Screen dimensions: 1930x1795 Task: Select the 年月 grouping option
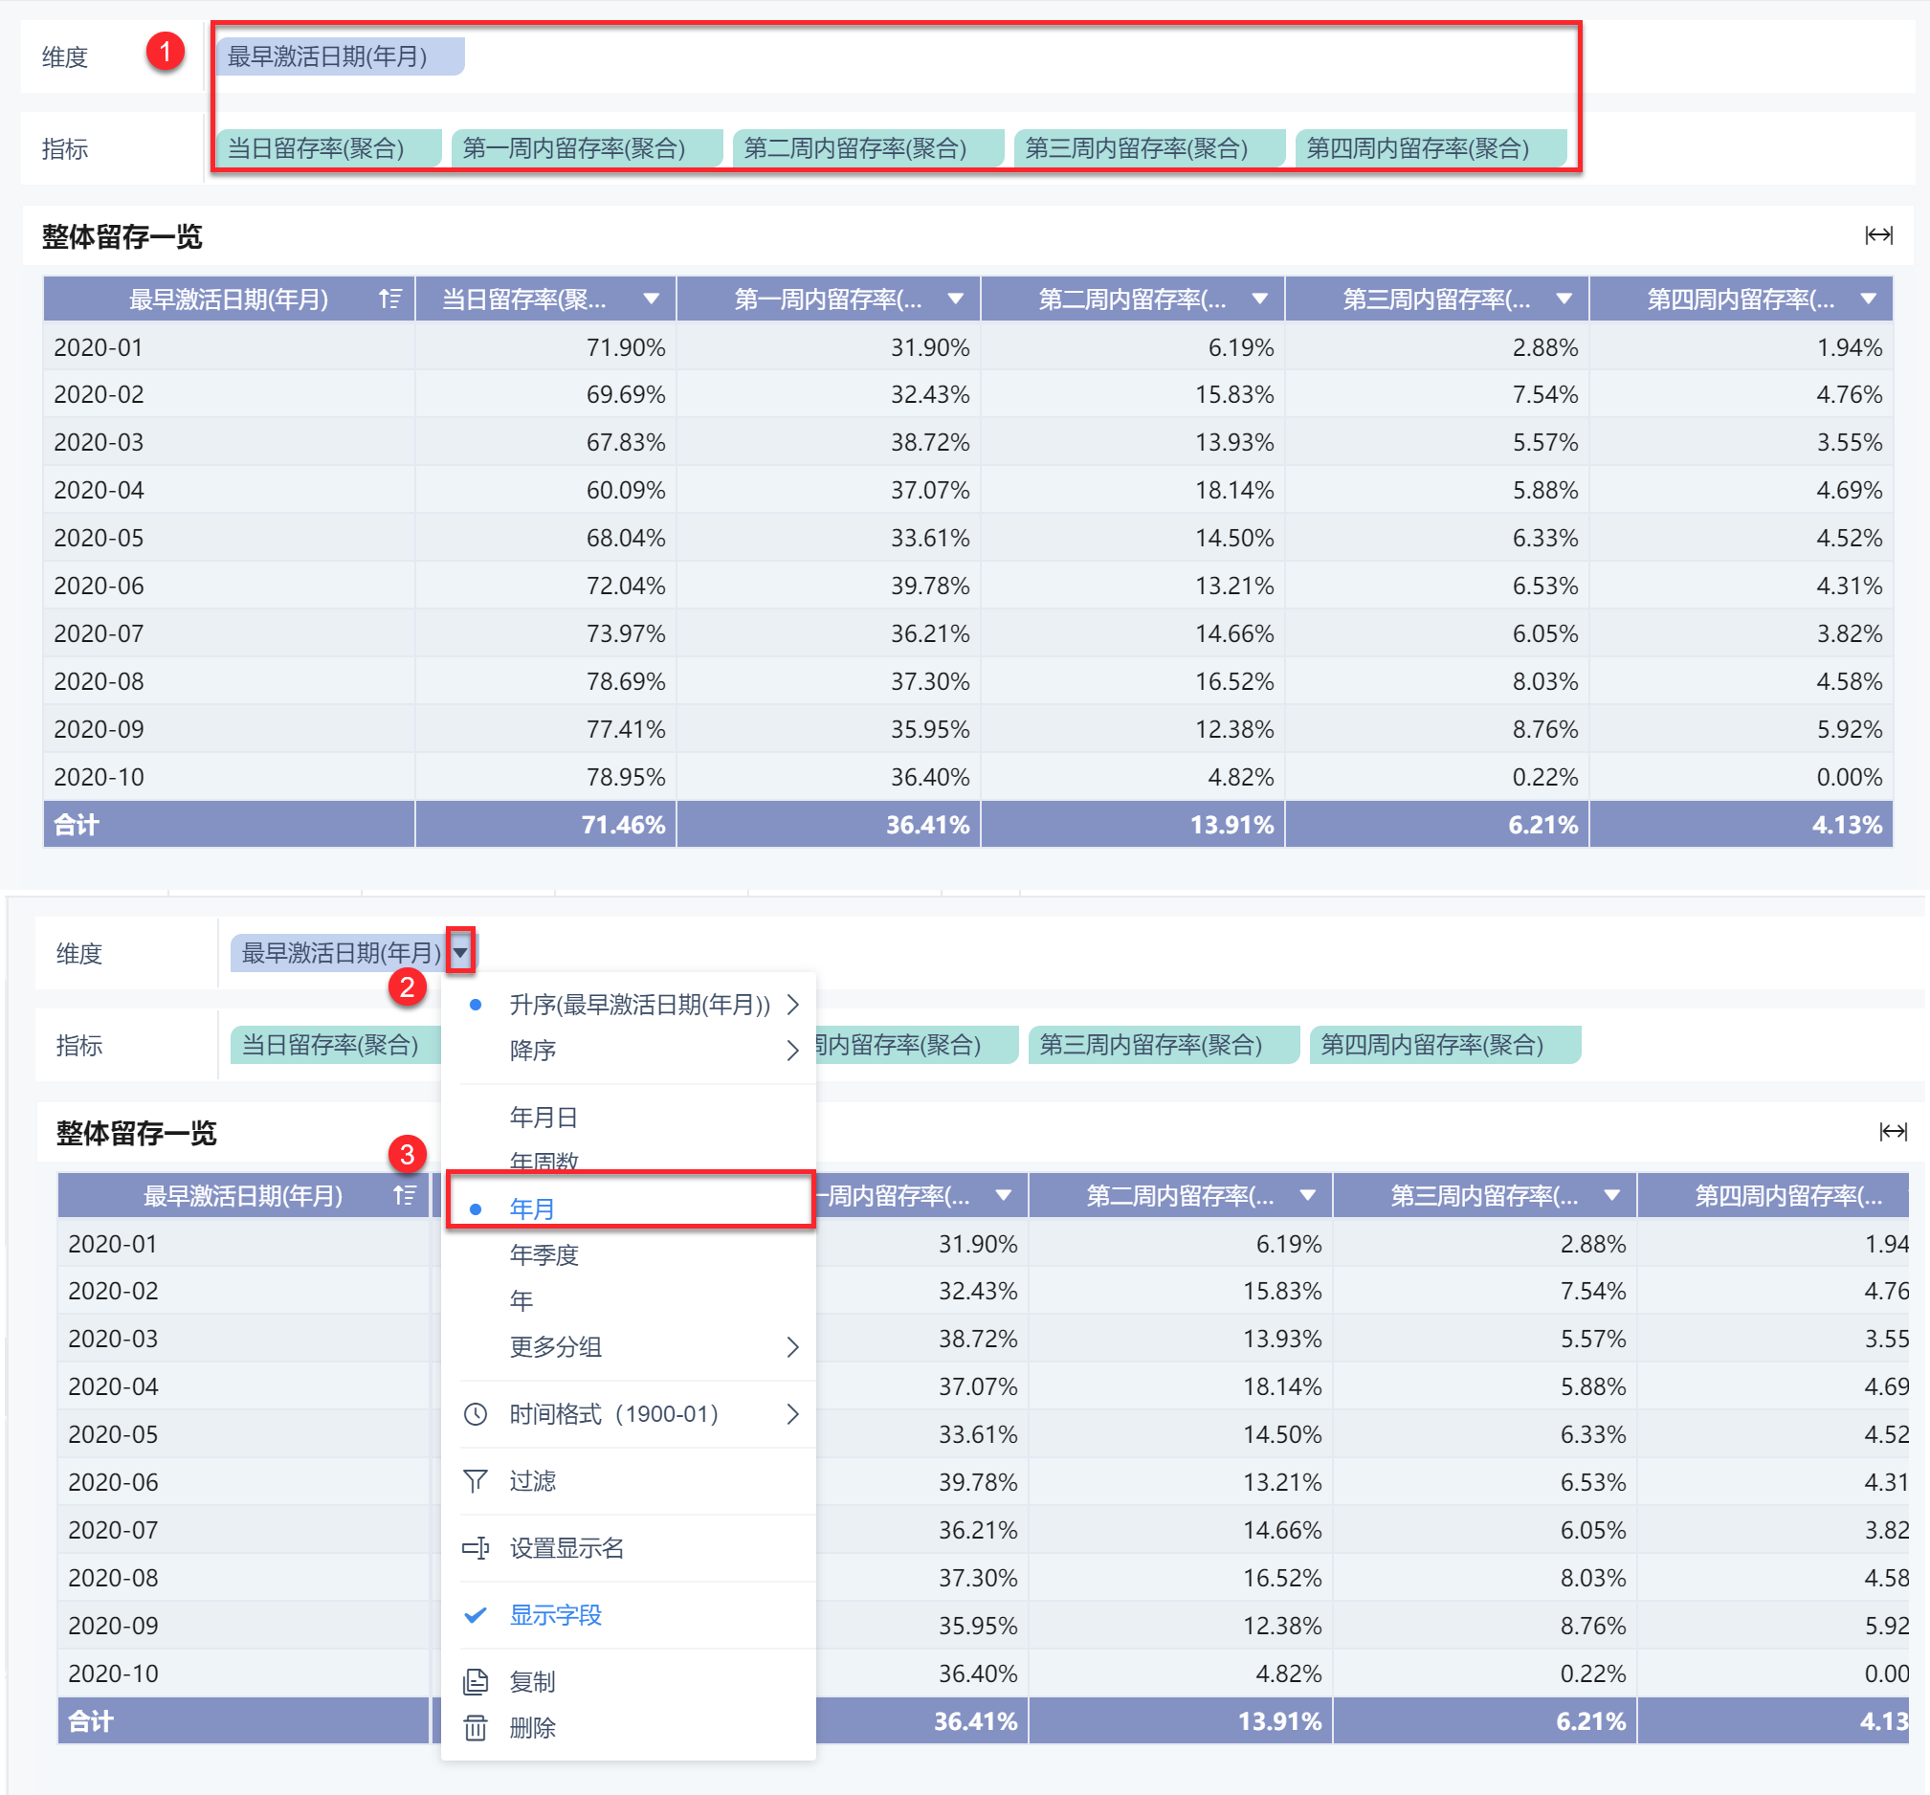[532, 1208]
